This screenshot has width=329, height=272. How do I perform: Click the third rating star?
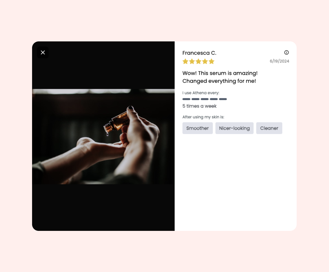coord(198,61)
